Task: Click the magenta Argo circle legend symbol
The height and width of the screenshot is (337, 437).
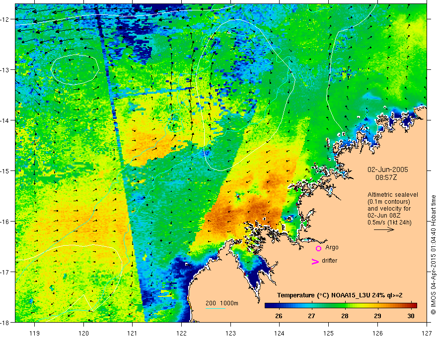Action: click(x=318, y=248)
